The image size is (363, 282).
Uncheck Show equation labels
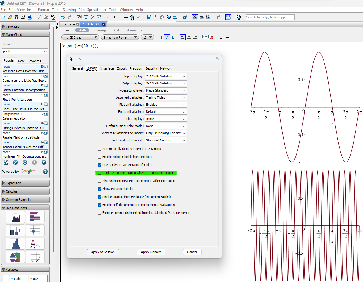(x=100, y=189)
